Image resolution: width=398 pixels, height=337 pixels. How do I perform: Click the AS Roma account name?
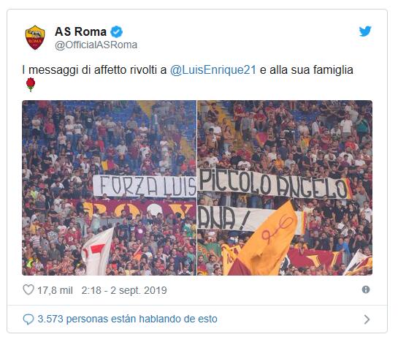80,31
